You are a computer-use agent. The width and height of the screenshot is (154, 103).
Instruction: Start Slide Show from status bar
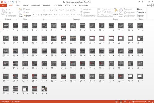click(x=129, y=102)
